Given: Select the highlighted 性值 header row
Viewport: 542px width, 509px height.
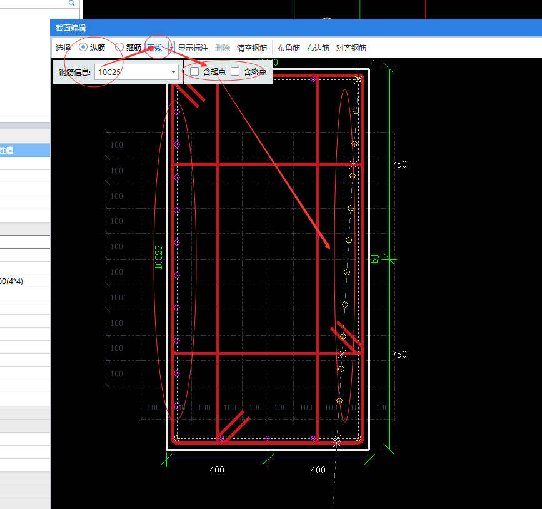Looking at the screenshot, I should (x=25, y=150).
